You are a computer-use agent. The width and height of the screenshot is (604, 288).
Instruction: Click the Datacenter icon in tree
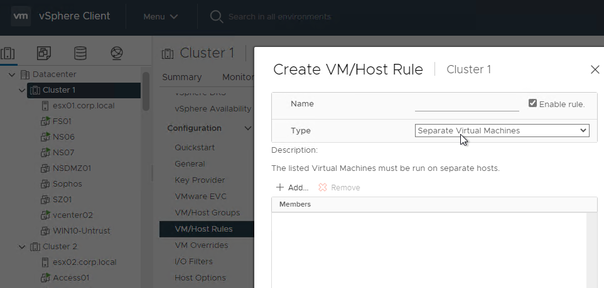pos(24,75)
